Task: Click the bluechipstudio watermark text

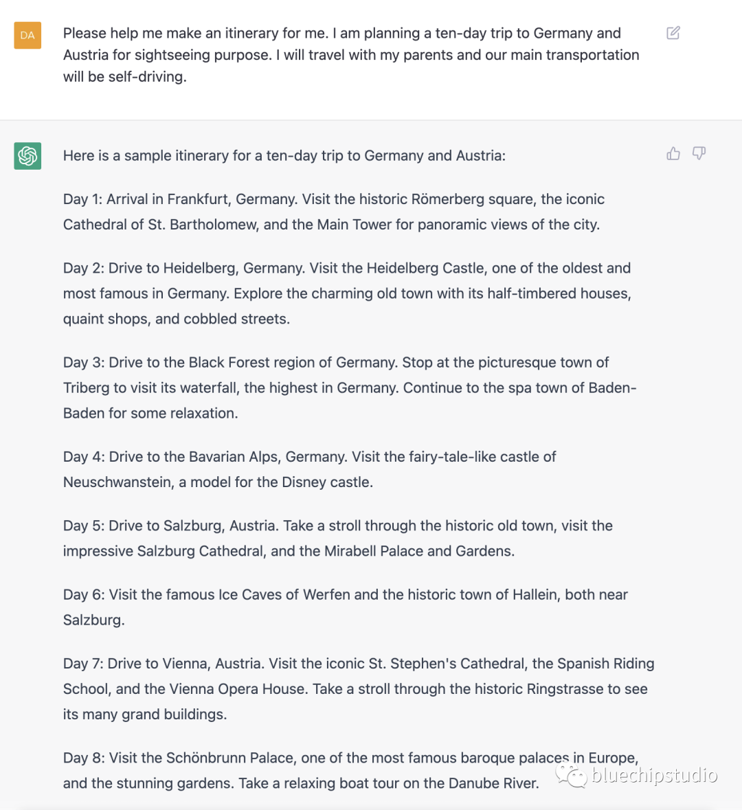Action: click(654, 776)
